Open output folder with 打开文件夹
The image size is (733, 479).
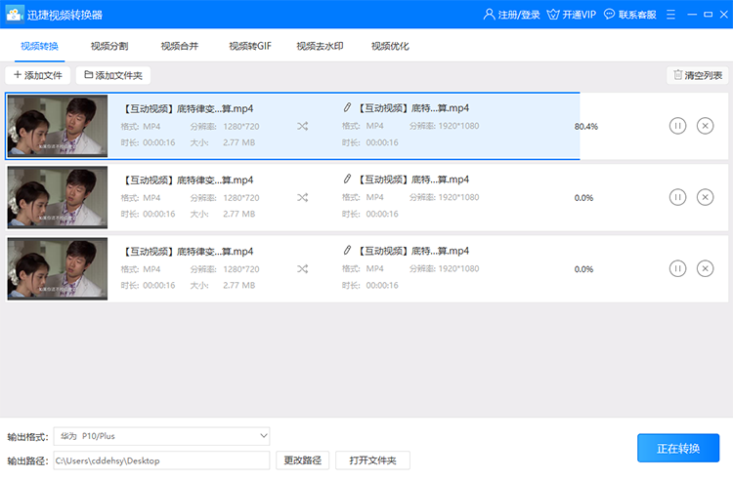(372, 460)
